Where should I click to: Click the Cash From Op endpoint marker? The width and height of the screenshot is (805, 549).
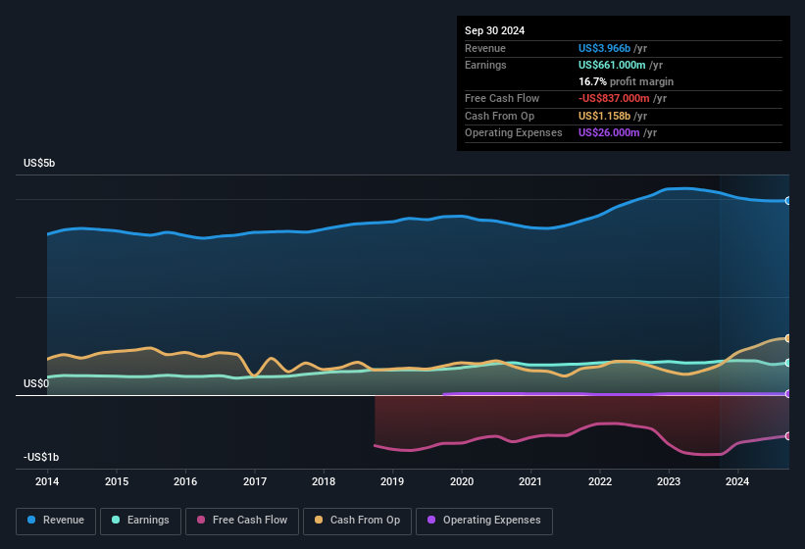tap(788, 338)
